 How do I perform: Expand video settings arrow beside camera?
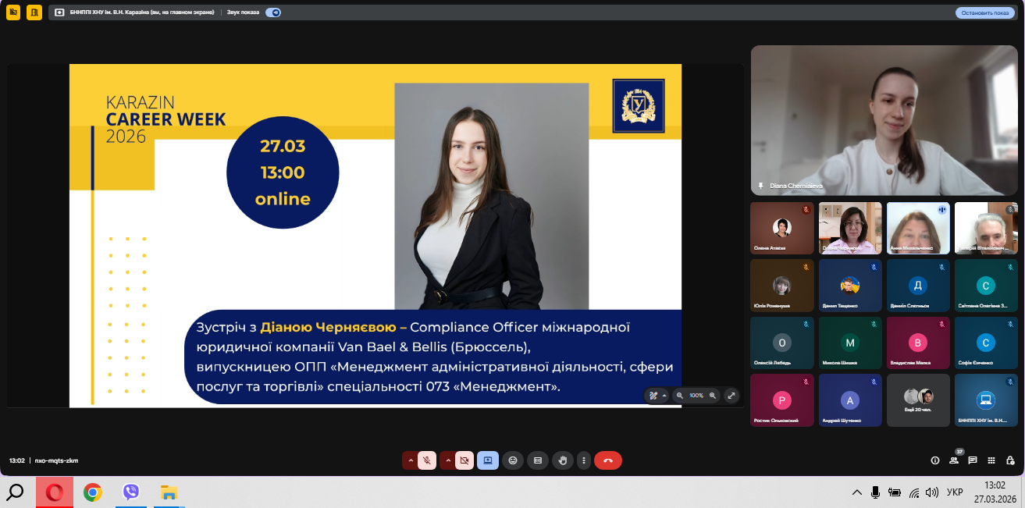click(447, 460)
